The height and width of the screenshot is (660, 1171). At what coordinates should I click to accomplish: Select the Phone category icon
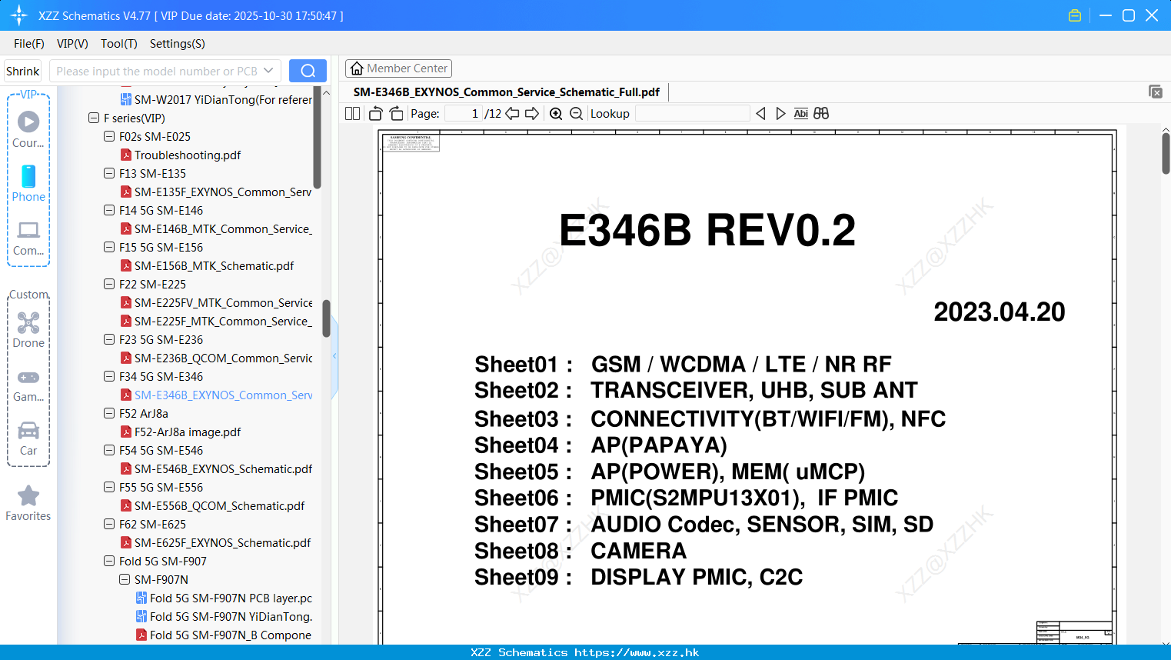28,183
